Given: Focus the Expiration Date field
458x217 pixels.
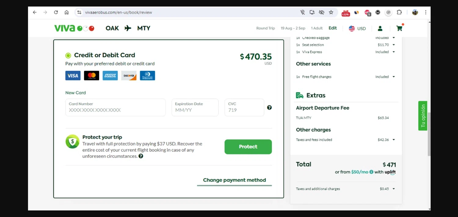Looking at the screenshot, I should click(x=195, y=107).
